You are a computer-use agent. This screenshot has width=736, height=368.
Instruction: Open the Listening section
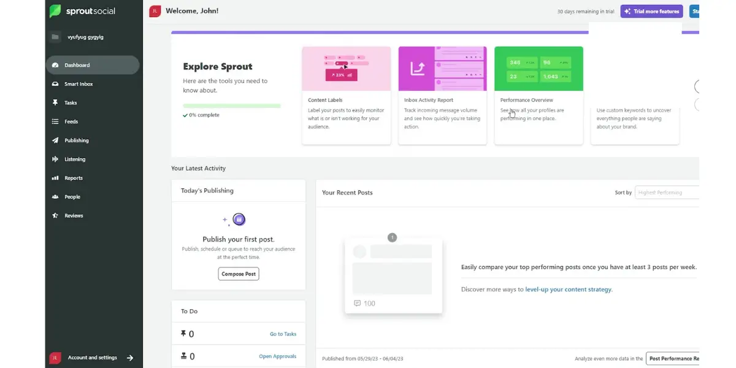pyautogui.click(x=93, y=159)
